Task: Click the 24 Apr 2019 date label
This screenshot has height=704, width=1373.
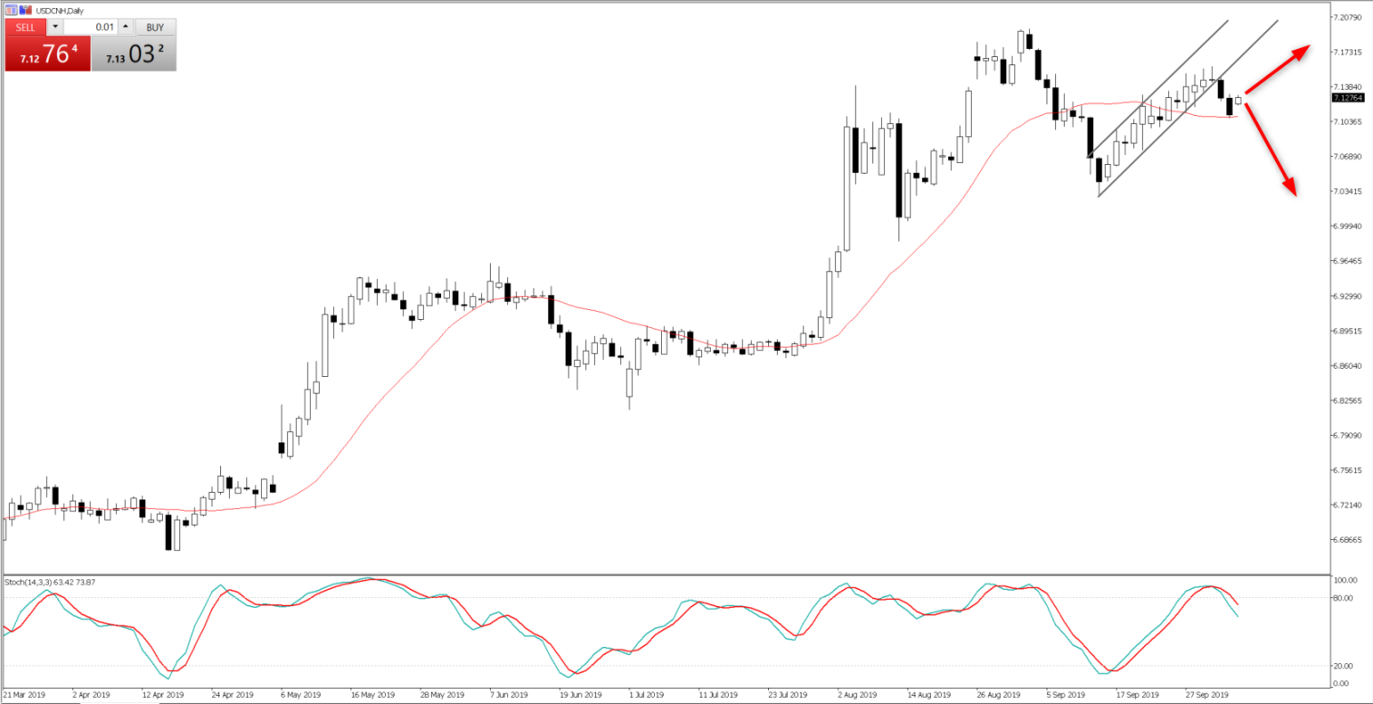Action: coord(231,696)
